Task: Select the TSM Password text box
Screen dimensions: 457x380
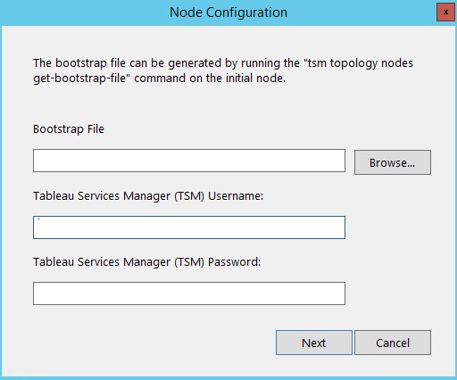Action: [189, 293]
